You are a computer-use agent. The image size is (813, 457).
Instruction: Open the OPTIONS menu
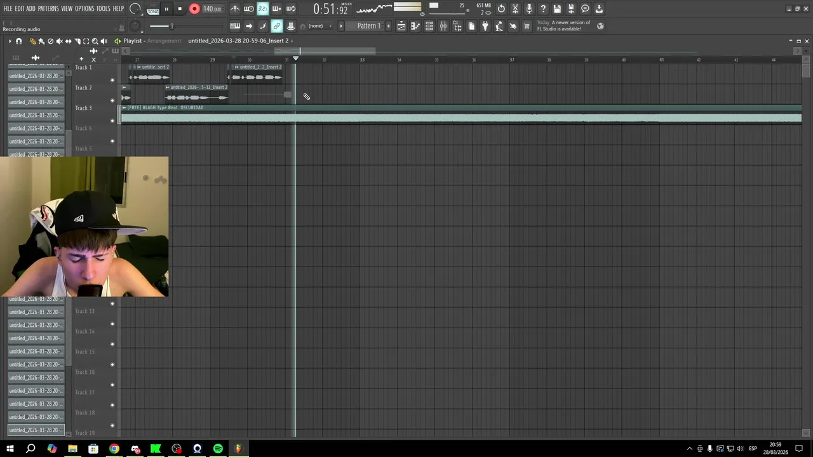coord(84,9)
